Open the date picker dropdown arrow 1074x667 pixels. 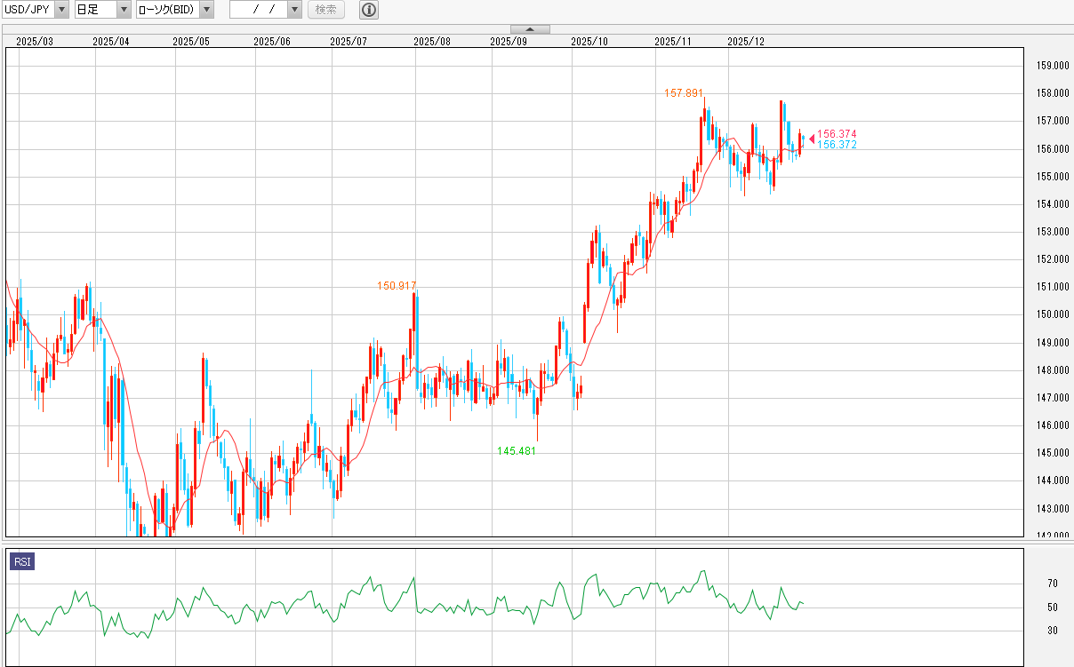point(294,10)
